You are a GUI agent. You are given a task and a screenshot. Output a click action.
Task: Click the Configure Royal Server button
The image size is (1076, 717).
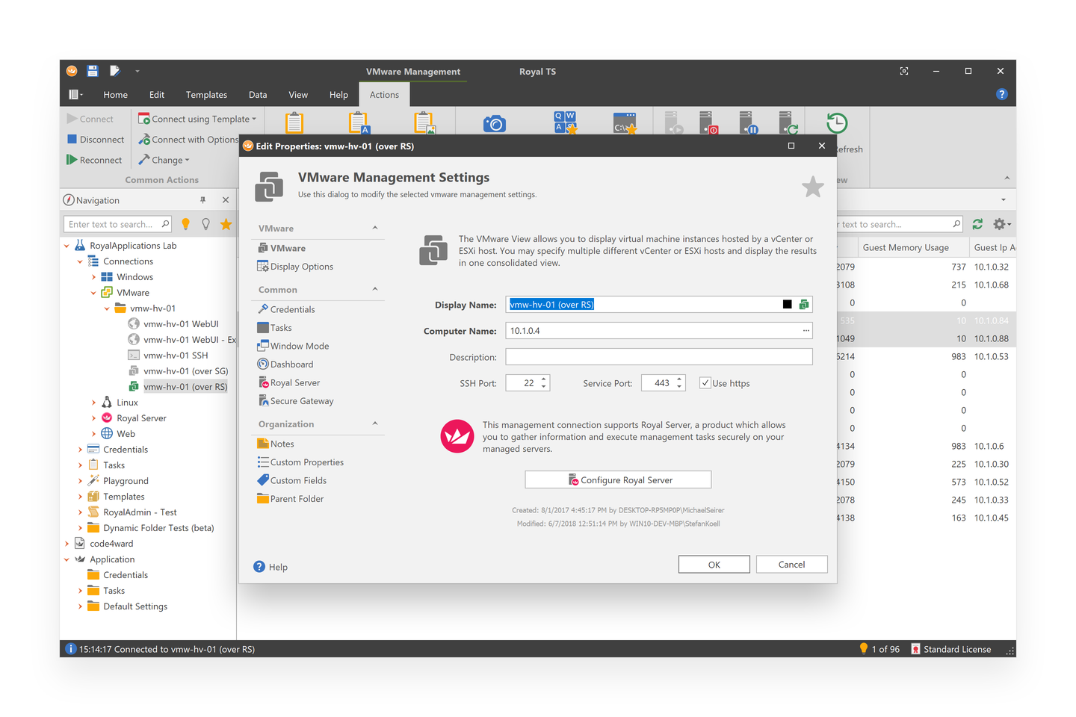(x=618, y=480)
